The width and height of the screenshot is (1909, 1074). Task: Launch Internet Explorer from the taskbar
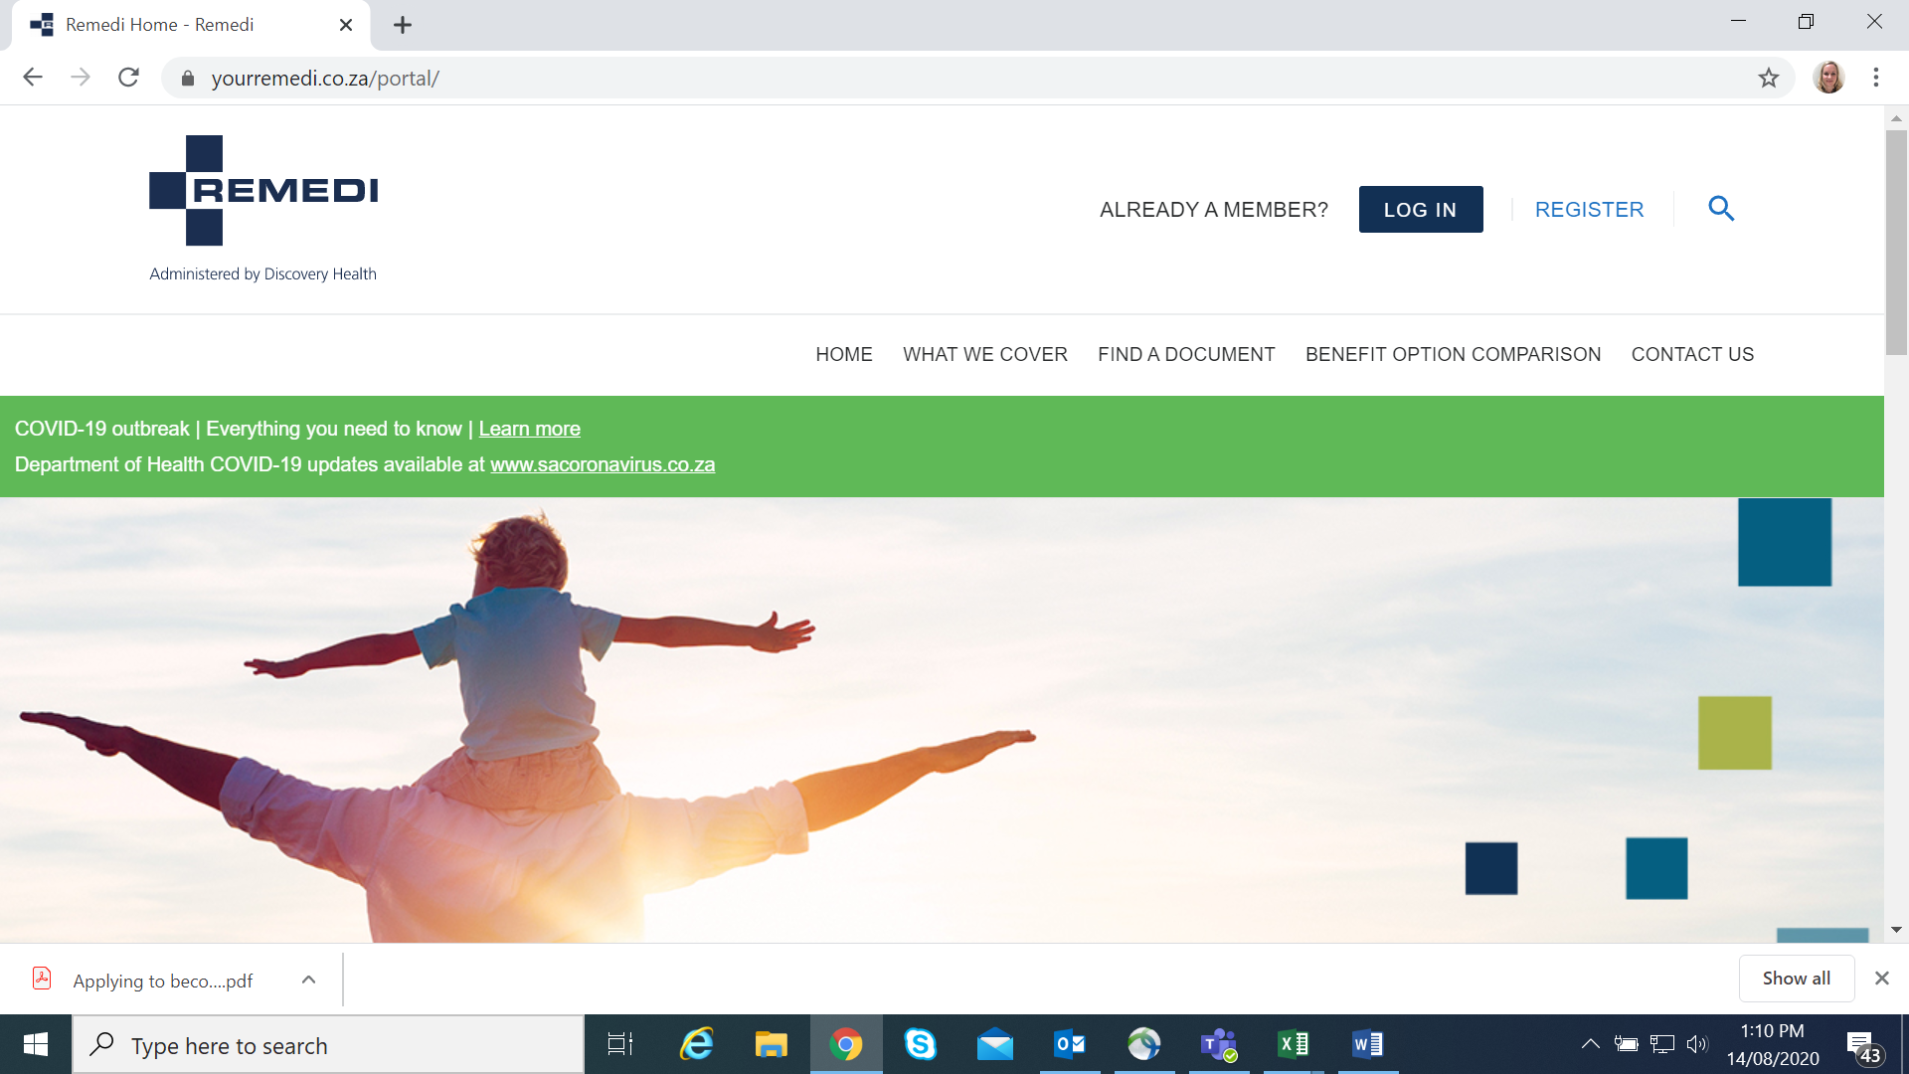(697, 1044)
